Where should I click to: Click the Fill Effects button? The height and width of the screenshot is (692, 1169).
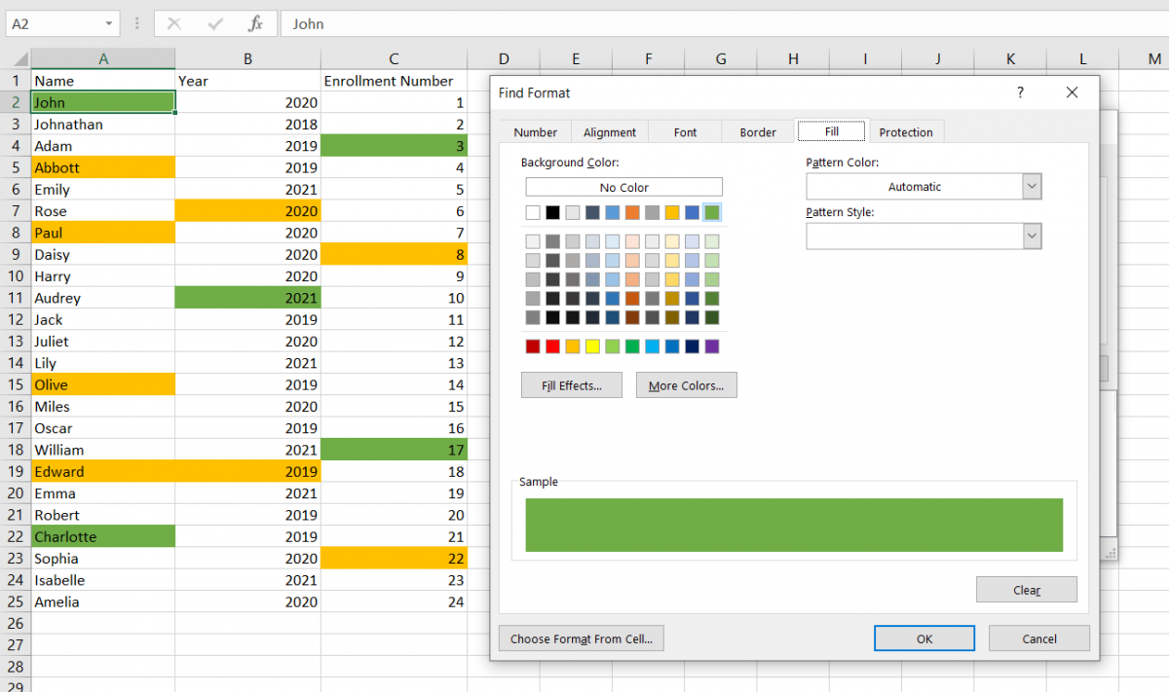pyautogui.click(x=572, y=385)
